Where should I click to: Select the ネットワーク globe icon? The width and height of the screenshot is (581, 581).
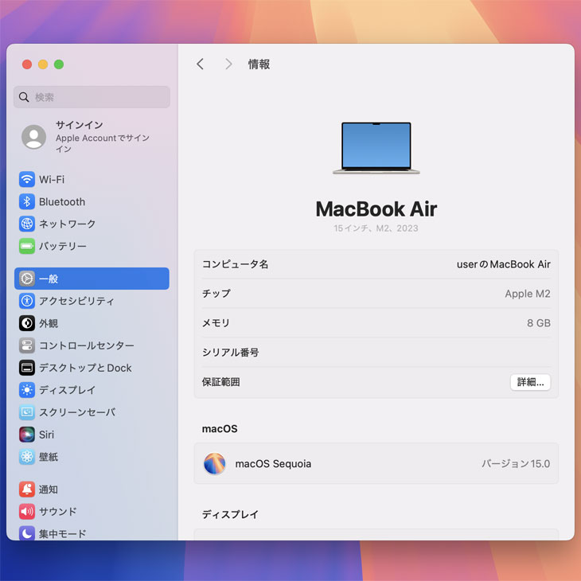(x=27, y=224)
